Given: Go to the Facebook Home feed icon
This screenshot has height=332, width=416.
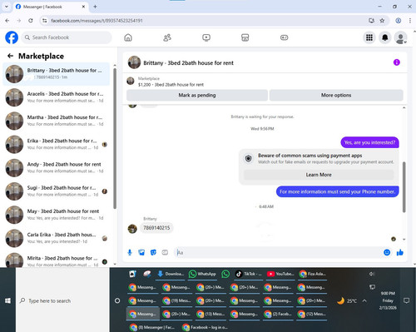Looking at the screenshot, I should pyautogui.click(x=128, y=37).
